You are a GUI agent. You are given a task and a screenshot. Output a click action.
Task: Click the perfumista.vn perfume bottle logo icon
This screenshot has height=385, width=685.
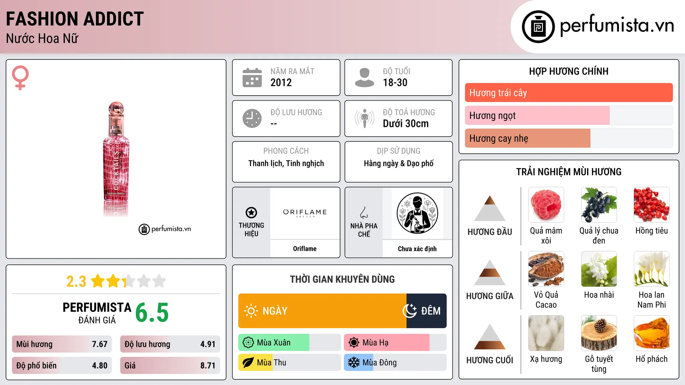coord(538,27)
